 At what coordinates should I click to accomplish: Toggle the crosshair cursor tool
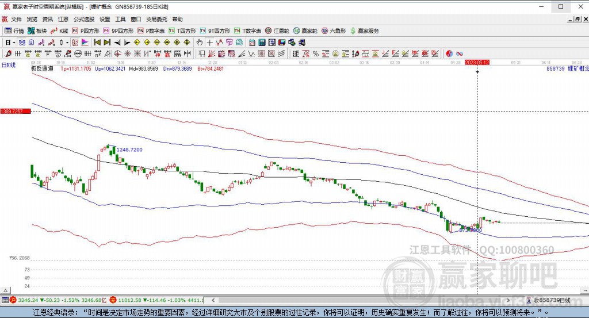(x=209, y=43)
